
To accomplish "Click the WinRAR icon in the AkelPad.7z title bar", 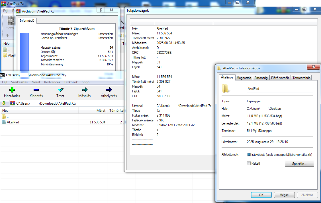I will point(3,3).
